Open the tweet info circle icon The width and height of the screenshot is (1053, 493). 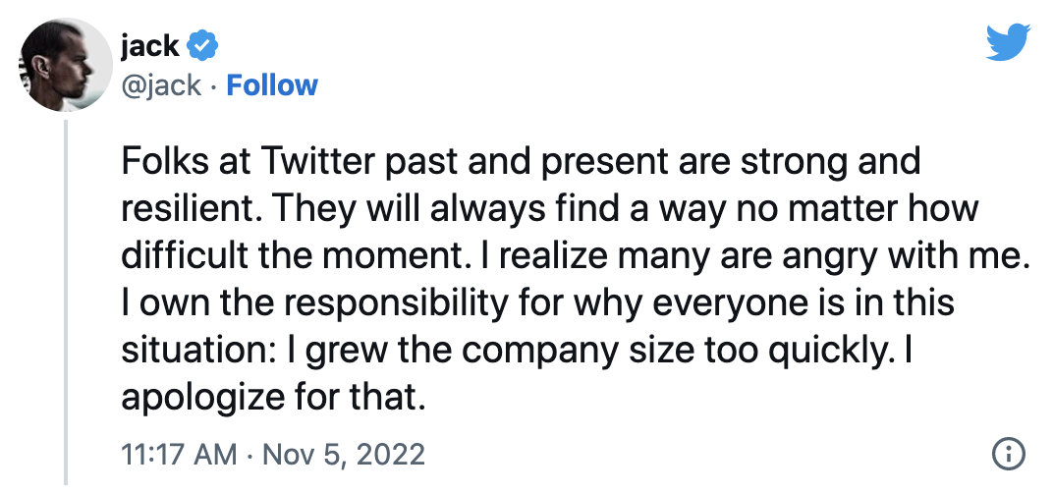pyautogui.click(x=1008, y=454)
